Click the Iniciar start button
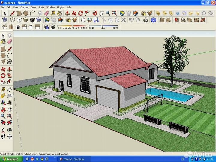The width and height of the screenshot is (216, 162). pos(10,159)
